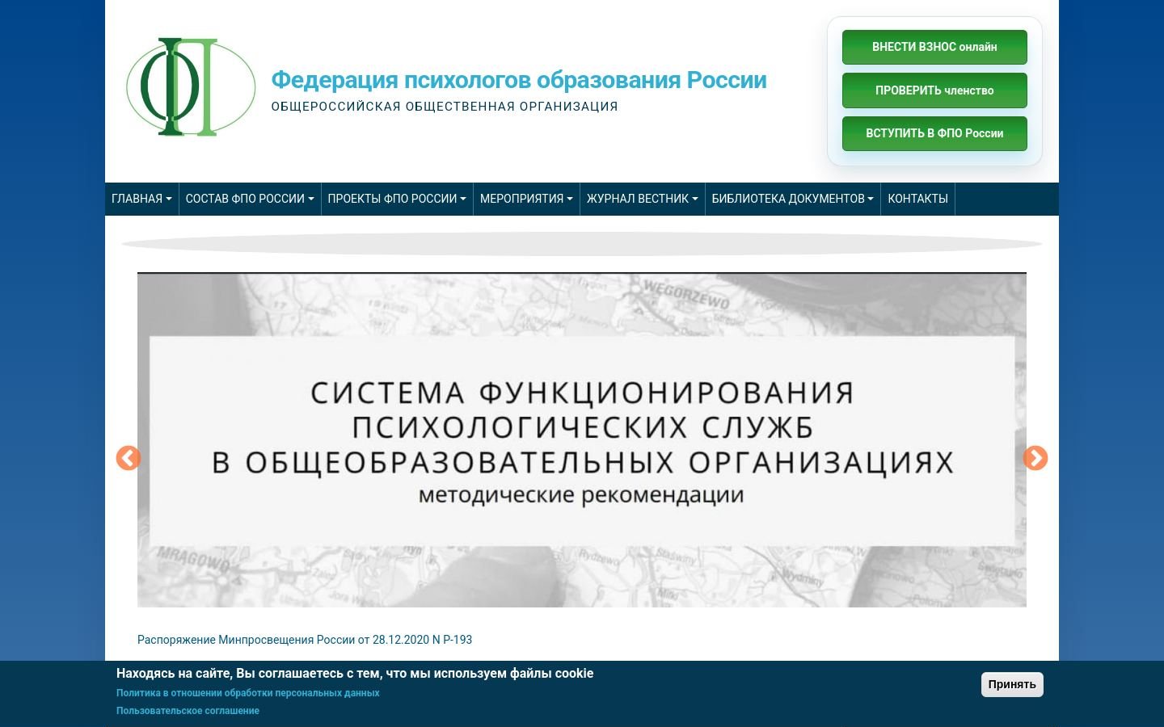
Task: Click ВСТУПИТЬ В ФПО России button
Action: click(x=934, y=133)
